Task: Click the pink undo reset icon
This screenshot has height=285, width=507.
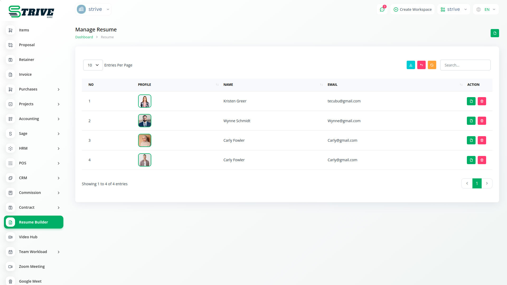Action: (421, 65)
